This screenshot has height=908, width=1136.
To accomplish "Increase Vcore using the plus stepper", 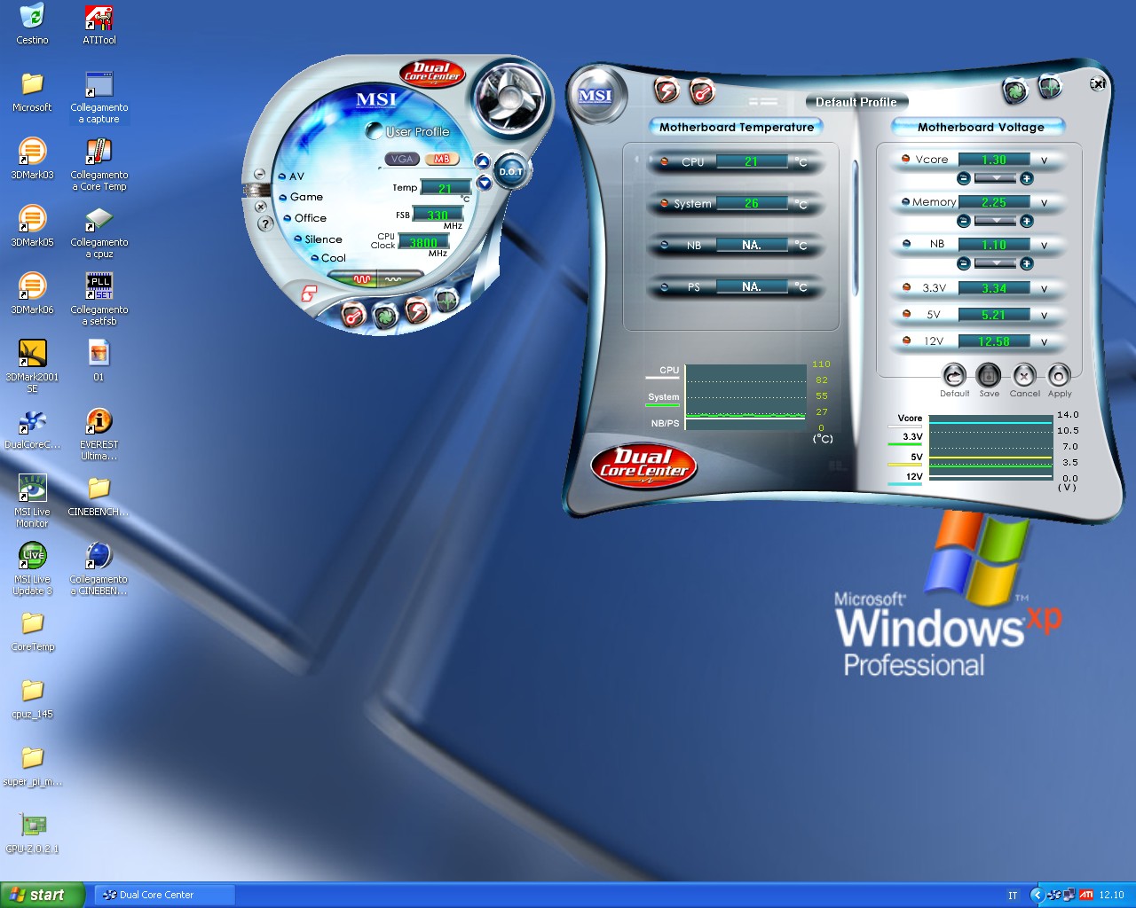I will (1027, 178).
